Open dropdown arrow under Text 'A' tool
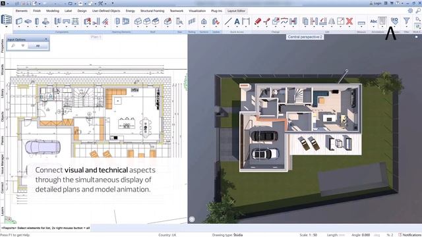Screen dimensions: 422x237 pos(237,27)
